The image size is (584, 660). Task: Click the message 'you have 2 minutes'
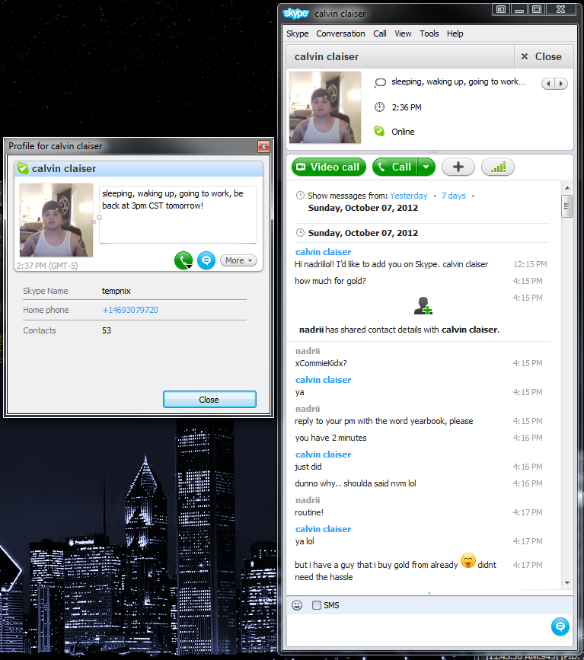tap(330, 438)
